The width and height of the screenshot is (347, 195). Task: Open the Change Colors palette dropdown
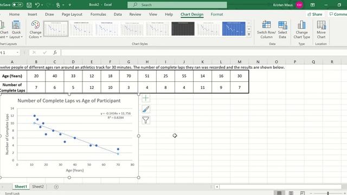tap(35, 30)
